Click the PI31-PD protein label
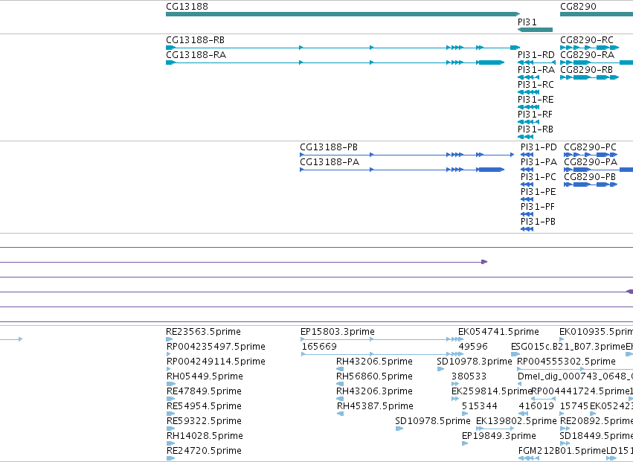The height and width of the screenshot is (462, 633). pyautogui.click(x=539, y=147)
